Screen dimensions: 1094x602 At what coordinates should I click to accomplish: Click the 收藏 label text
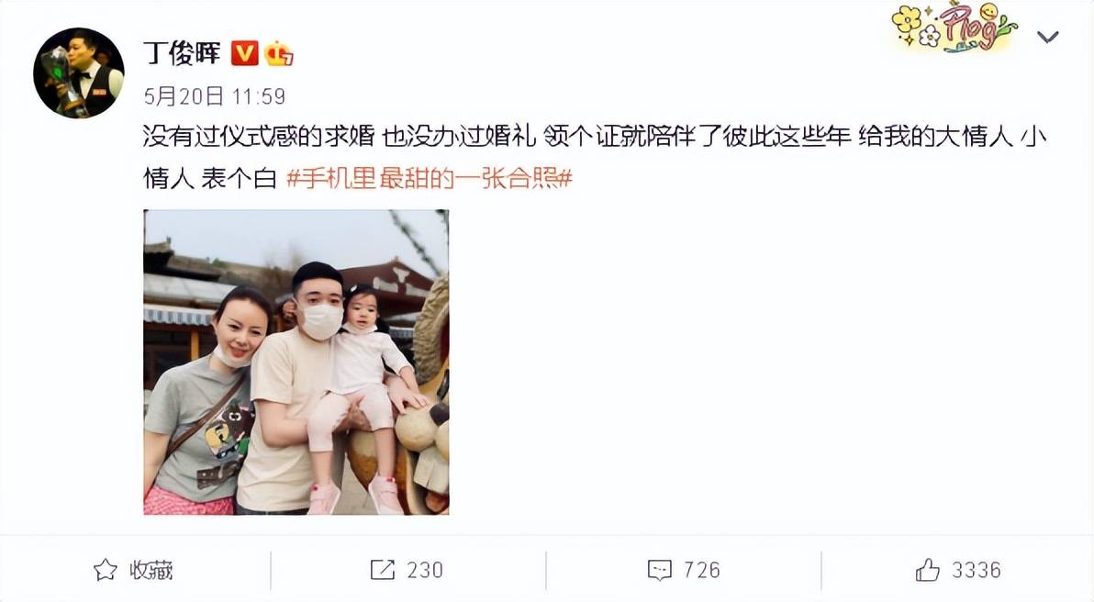click(x=151, y=570)
